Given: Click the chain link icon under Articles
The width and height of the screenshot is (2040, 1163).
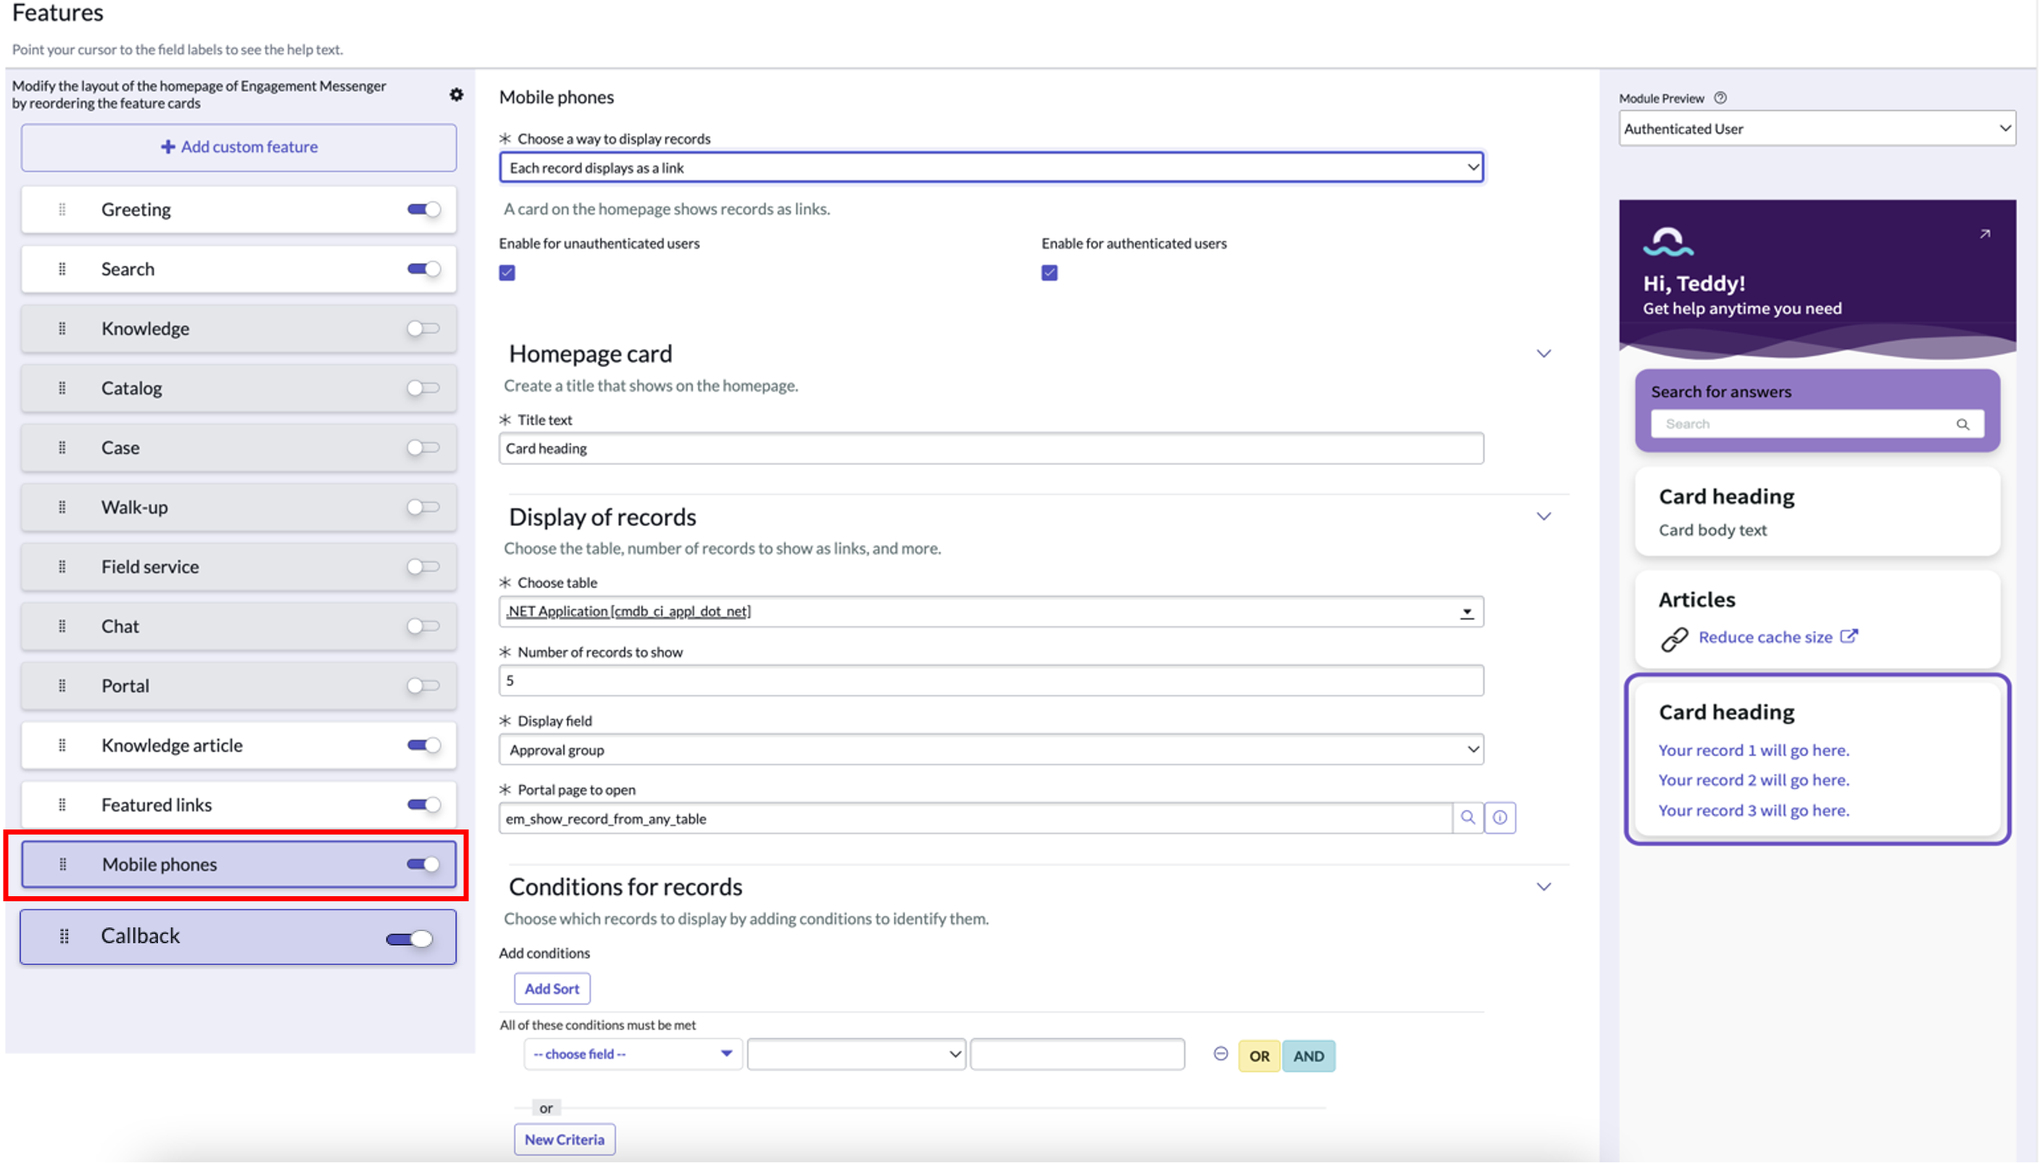Looking at the screenshot, I should (1675, 639).
